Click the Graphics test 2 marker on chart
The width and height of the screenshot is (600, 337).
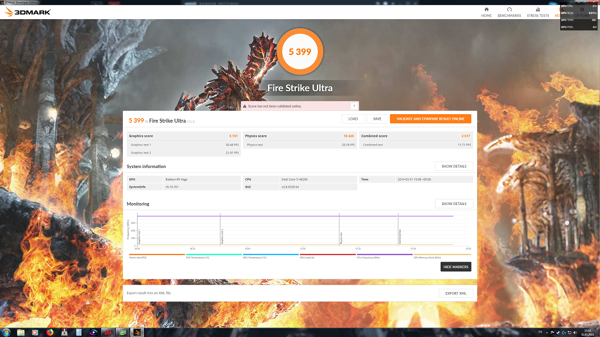point(222,236)
